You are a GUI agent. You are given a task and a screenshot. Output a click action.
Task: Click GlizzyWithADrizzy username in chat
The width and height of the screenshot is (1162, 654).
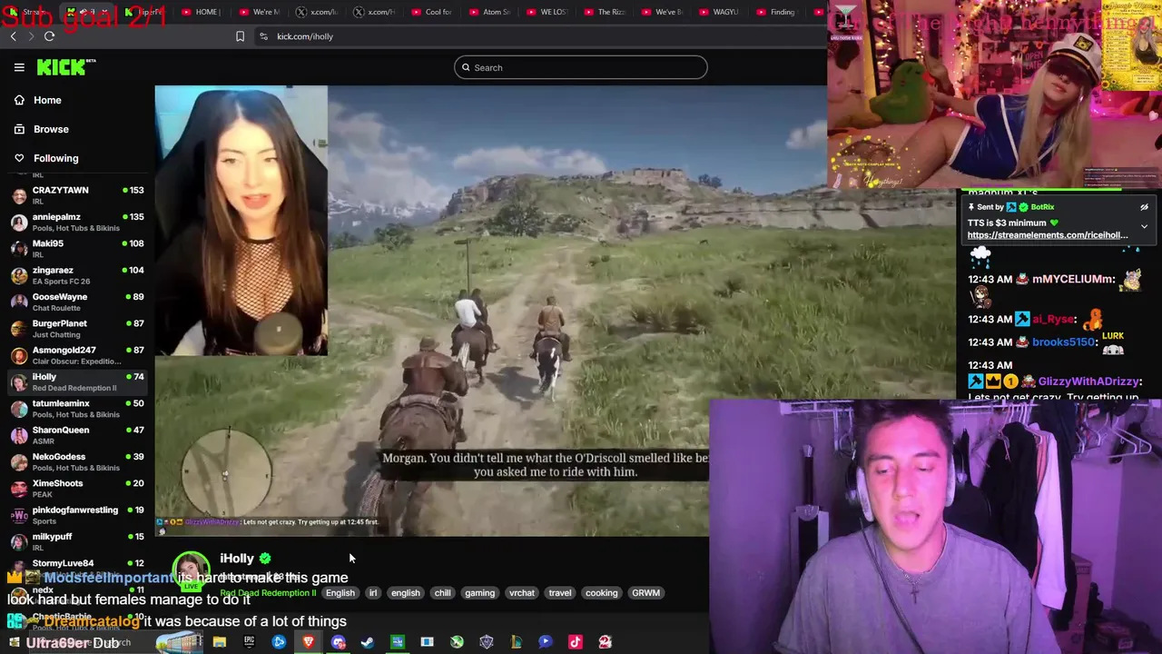(1089, 381)
